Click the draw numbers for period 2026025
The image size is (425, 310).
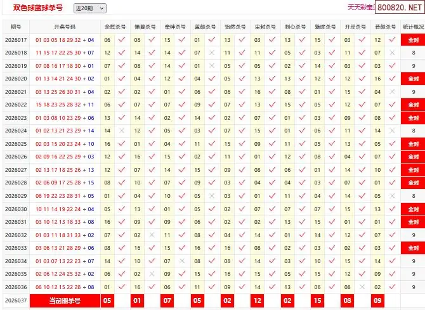pos(65,144)
